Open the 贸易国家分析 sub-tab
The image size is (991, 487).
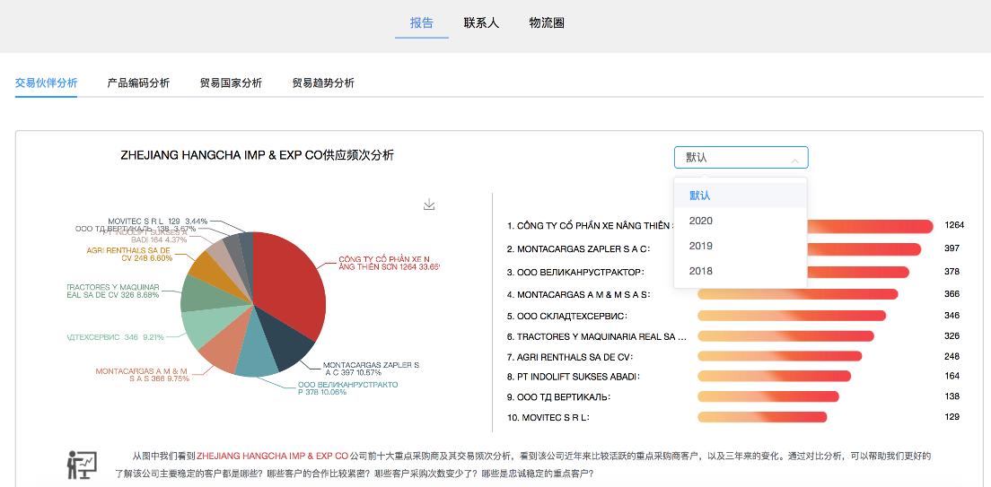click(x=231, y=83)
